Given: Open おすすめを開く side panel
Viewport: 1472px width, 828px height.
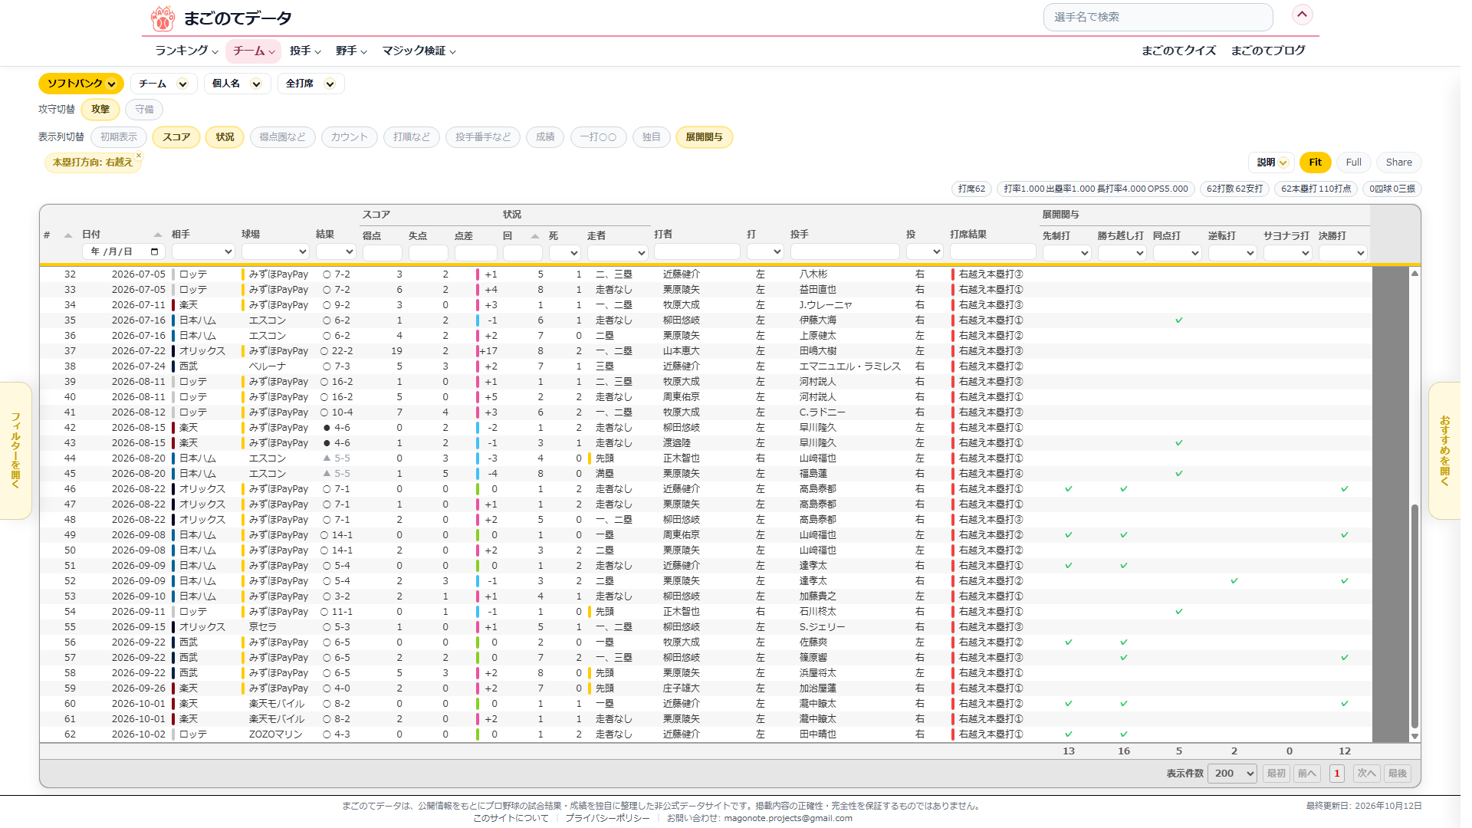Looking at the screenshot, I should coord(1444,451).
